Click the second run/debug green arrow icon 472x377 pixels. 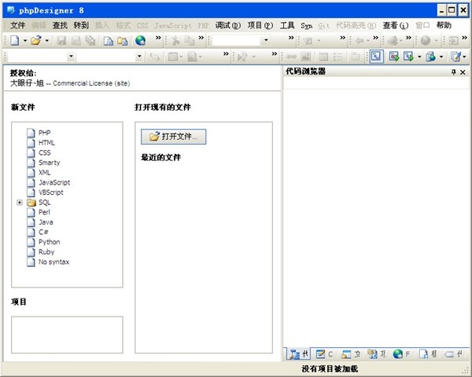[408, 57]
